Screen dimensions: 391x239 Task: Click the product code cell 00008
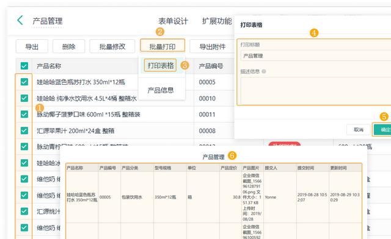(207, 130)
